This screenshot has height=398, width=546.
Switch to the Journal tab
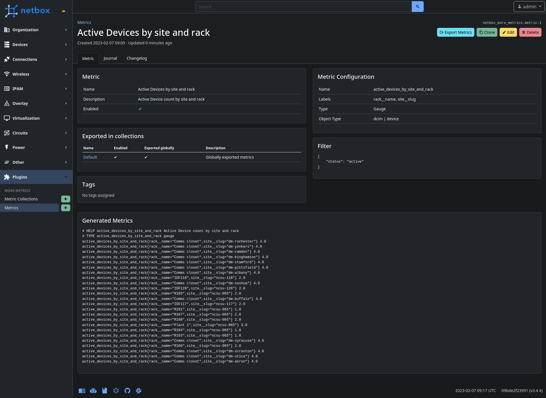pyautogui.click(x=110, y=58)
